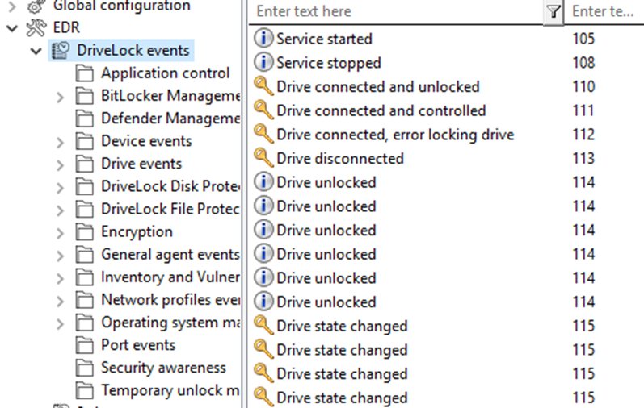Click the first Enter text here filter field

coord(396,11)
